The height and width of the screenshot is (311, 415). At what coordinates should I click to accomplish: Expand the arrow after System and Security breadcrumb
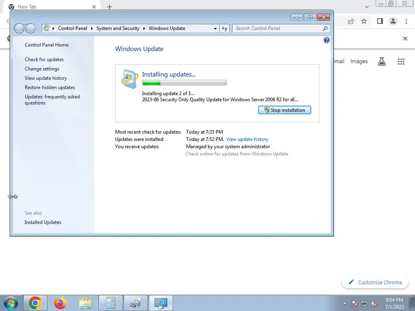click(144, 28)
